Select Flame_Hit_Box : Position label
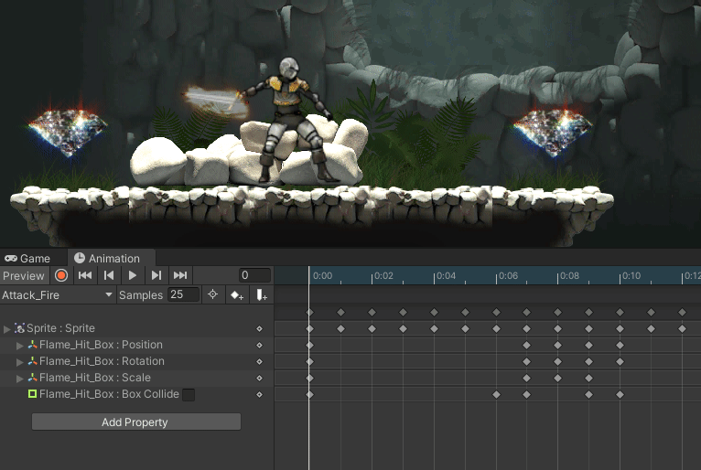The height and width of the screenshot is (470, 701). (101, 345)
